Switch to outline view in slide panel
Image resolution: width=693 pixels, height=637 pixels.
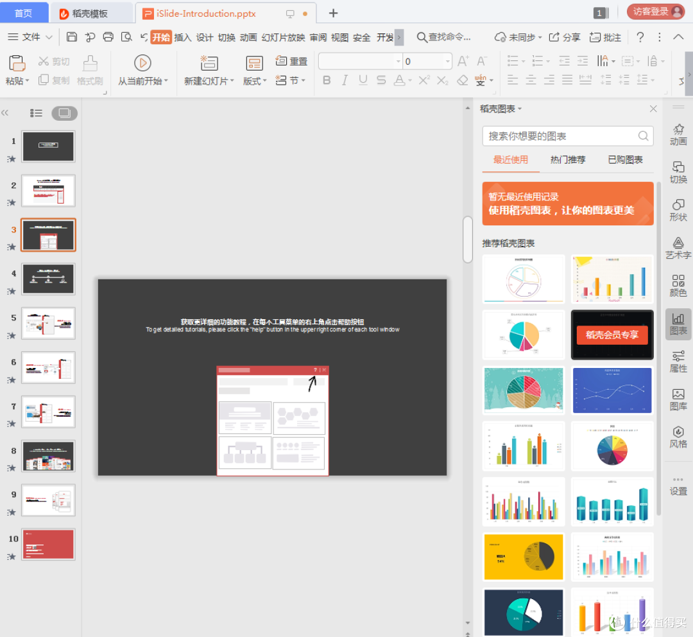[36, 113]
